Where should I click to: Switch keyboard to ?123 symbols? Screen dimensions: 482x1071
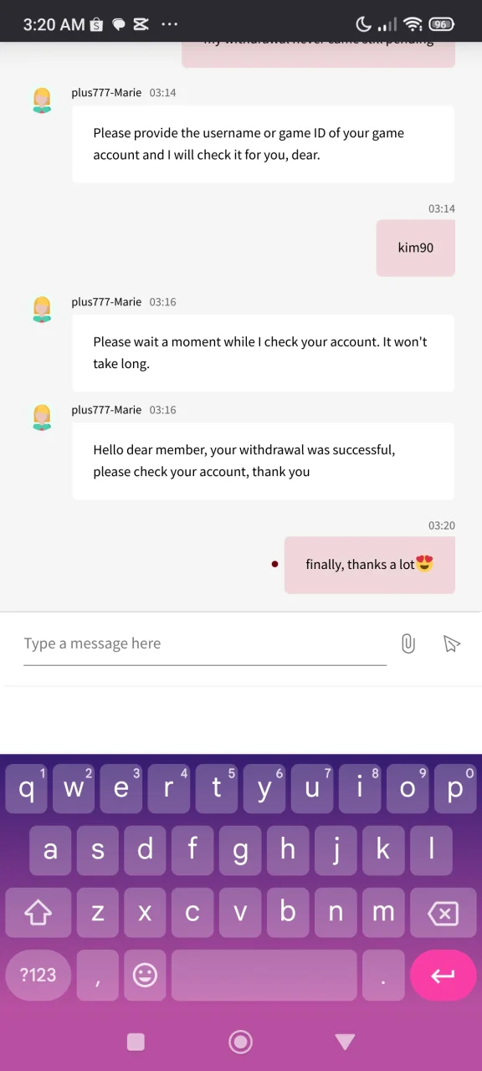point(38,975)
